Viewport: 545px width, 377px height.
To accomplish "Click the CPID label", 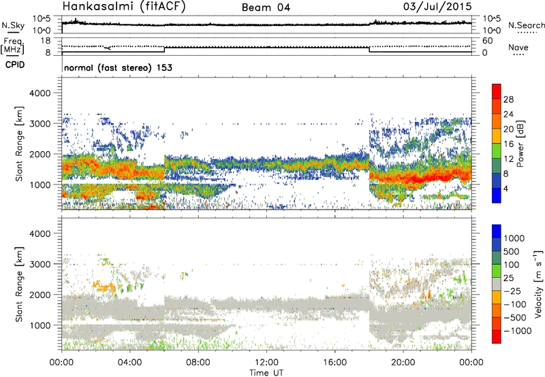I will pyautogui.click(x=15, y=65).
